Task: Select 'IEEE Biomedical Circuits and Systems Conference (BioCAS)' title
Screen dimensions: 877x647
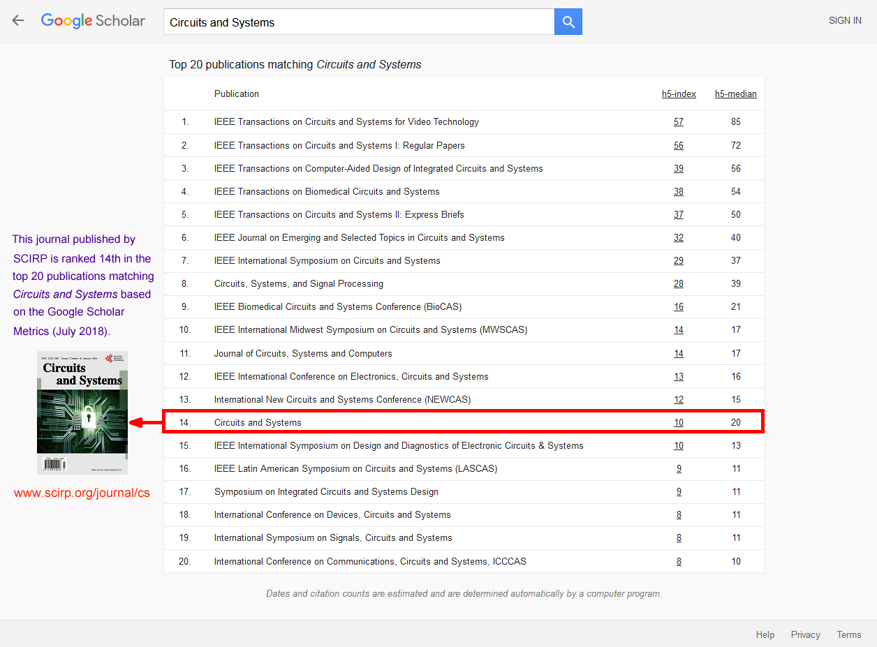Action: (x=338, y=306)
